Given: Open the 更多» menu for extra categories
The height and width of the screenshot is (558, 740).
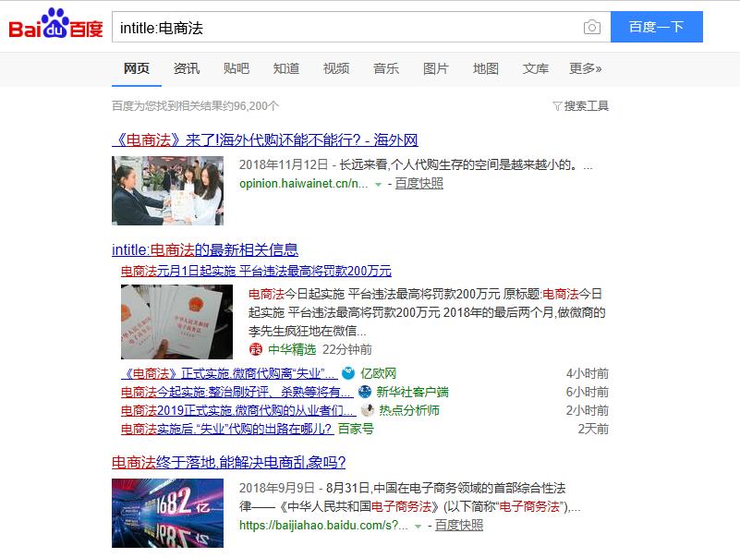Looking at the screenshot, I should pyautogui.click(x=584, y=67).
